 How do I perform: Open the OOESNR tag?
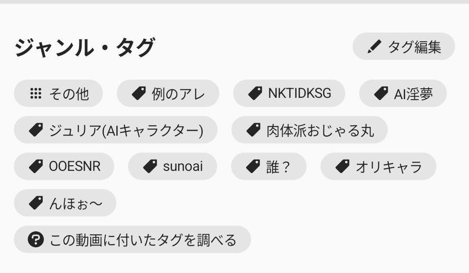pos(64,166)
